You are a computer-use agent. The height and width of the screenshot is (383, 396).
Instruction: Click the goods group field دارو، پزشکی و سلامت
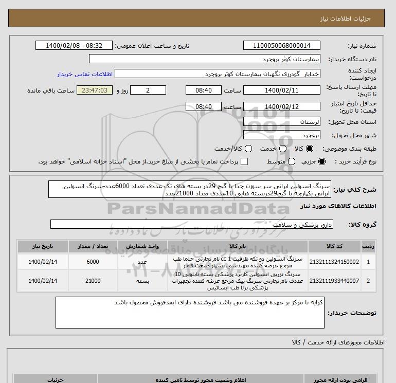[x=192, y=225]
